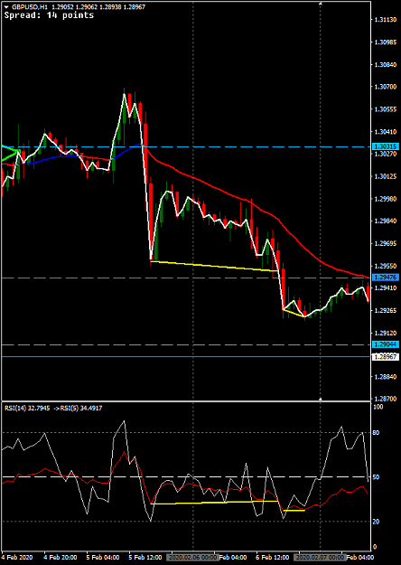Screen dimensions: 401x565
Task: Select the 1.29044 horizontal level price tag
Action: click(x=385, y=344)
